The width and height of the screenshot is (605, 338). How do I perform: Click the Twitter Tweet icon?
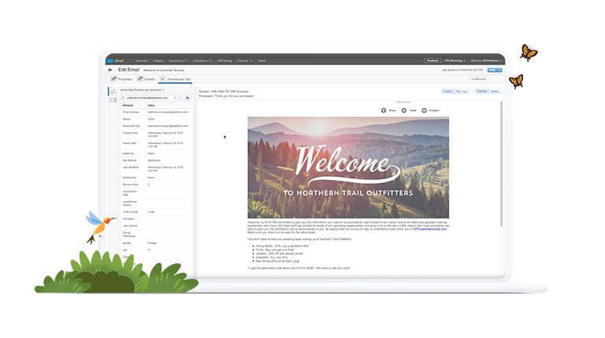(406, 111)
